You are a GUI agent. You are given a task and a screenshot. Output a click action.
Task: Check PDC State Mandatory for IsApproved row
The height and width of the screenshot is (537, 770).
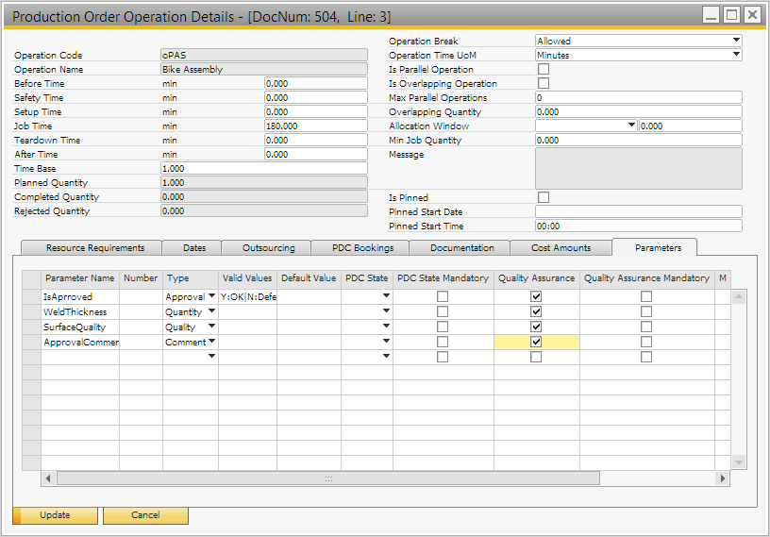pyautogui.click(x=443, y=296)
